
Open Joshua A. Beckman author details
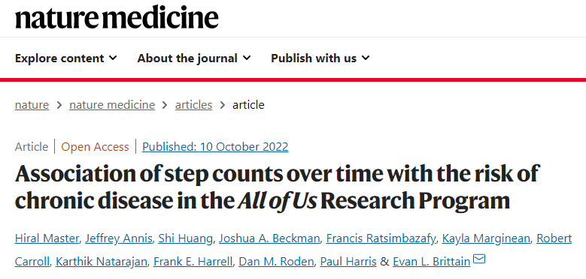pyautogui.click(x=269, y=238)
